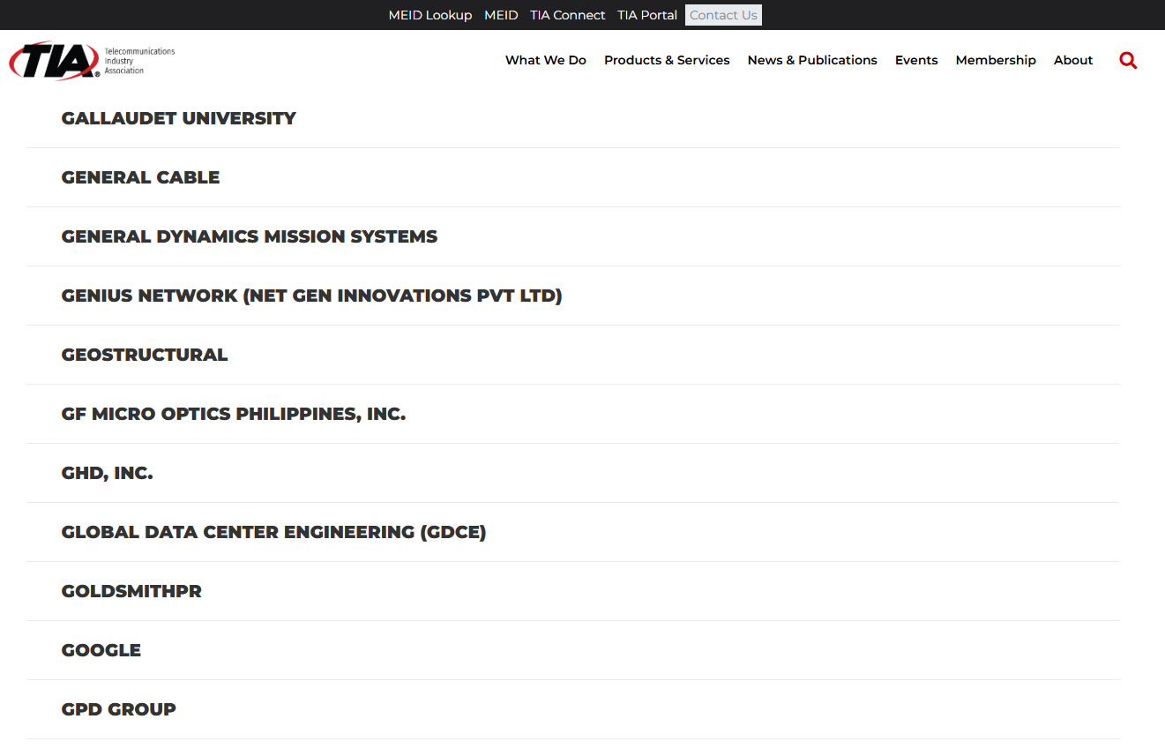Viewport: 1165px width, 749px height.
Task: Expand the General Cable member row
Action: pyautogui.click(x=140, y=177)
